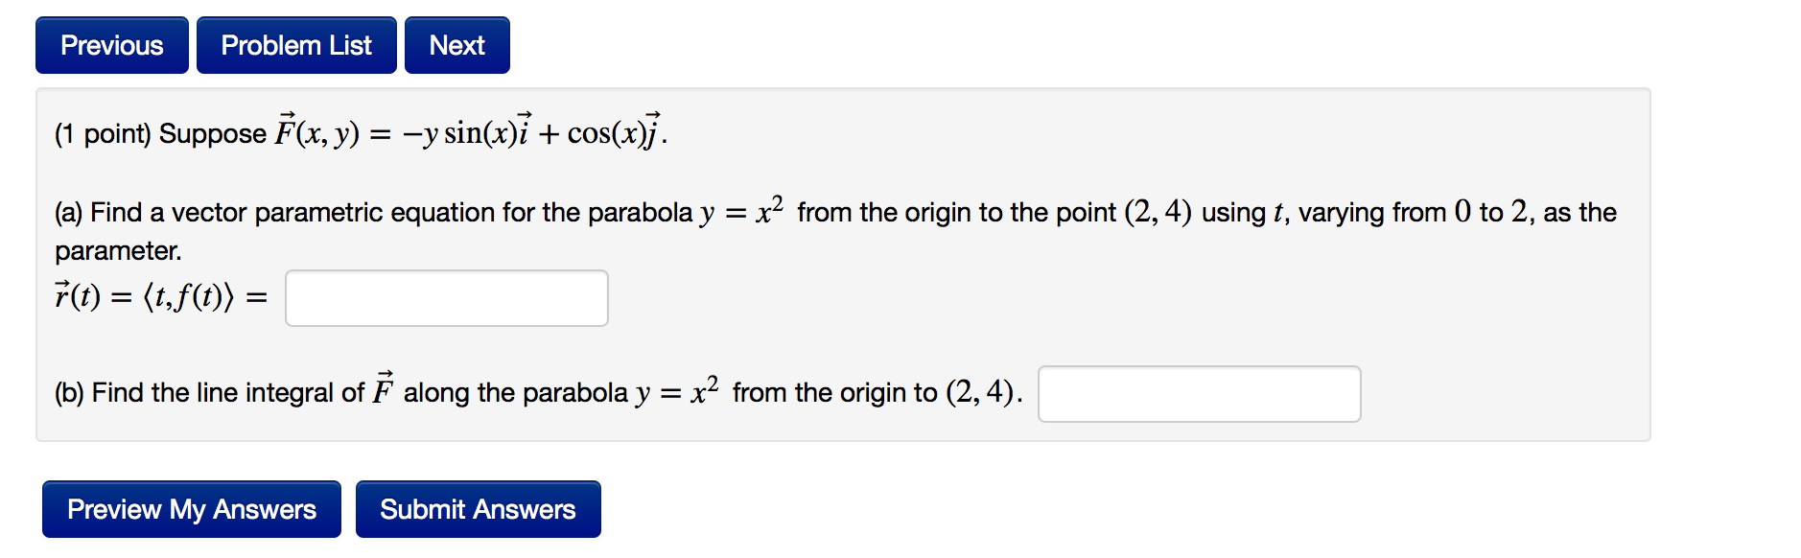
Task: Click the input next to the parabola integral question
Action: coord(1199,394)
